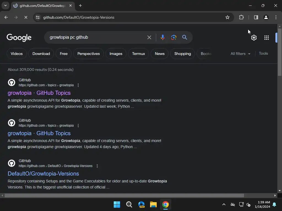Click scrollbar down arrow
The image size is (282, 211).
tap(280, 191)
